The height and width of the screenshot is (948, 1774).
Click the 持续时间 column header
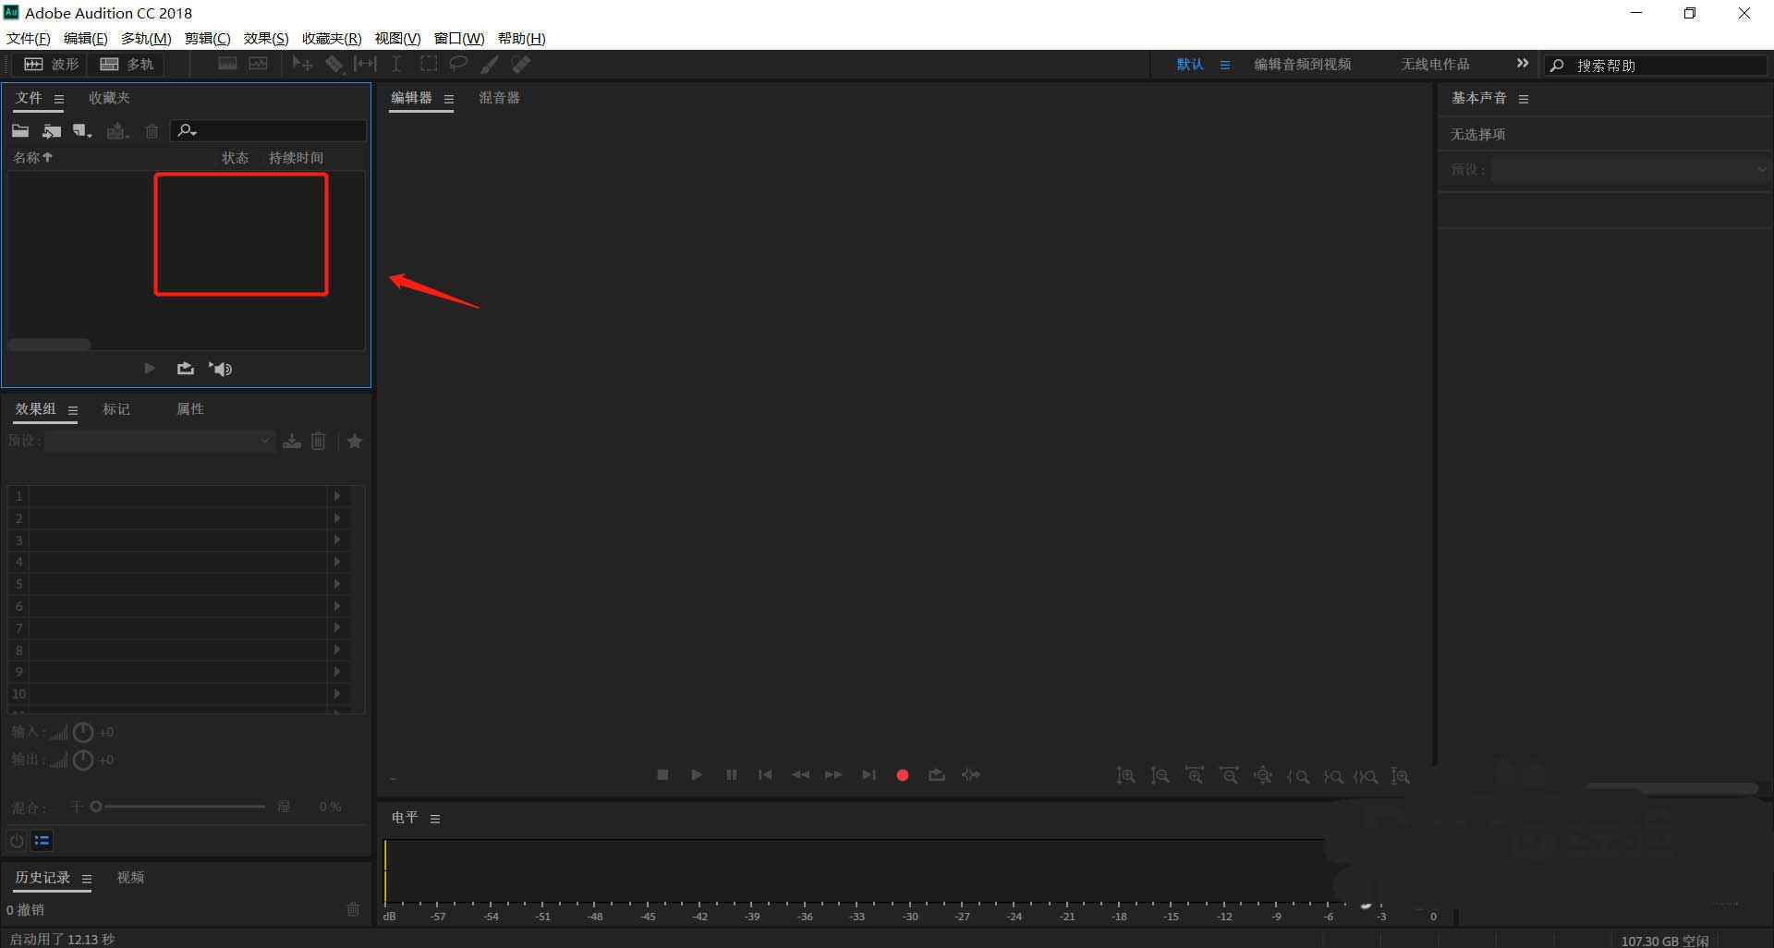[296, 158]
